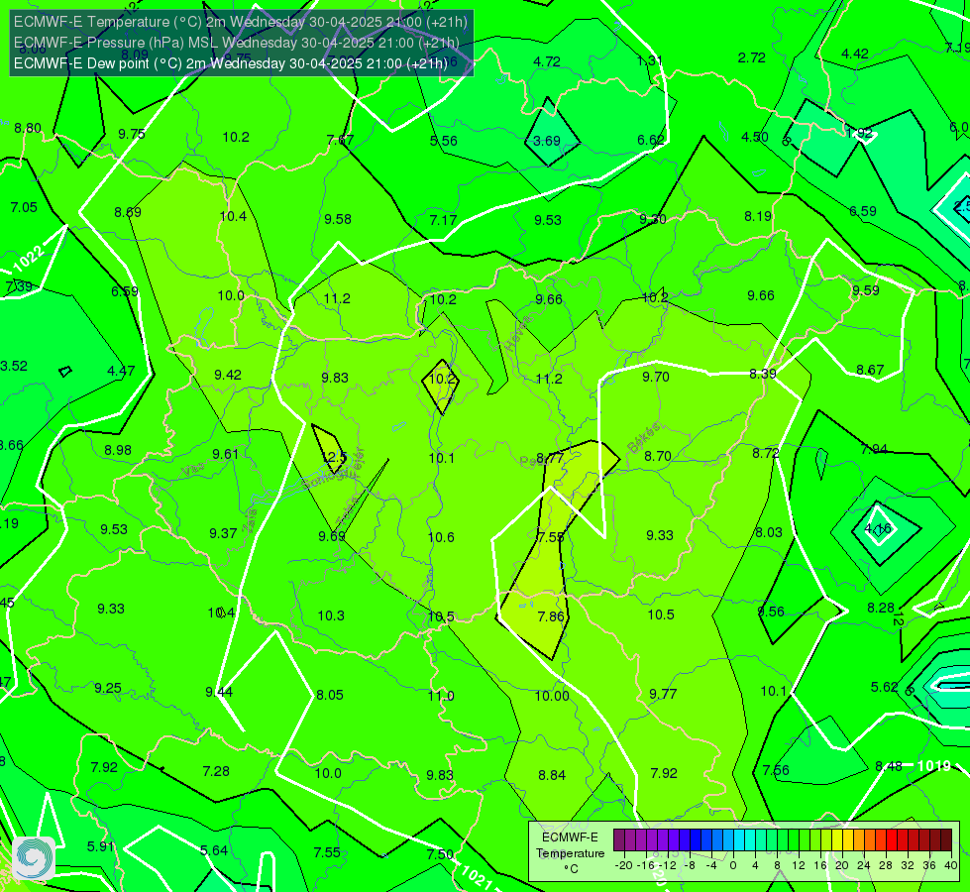Click the 8.98 temperature value
970x892 pixels.
118,451
